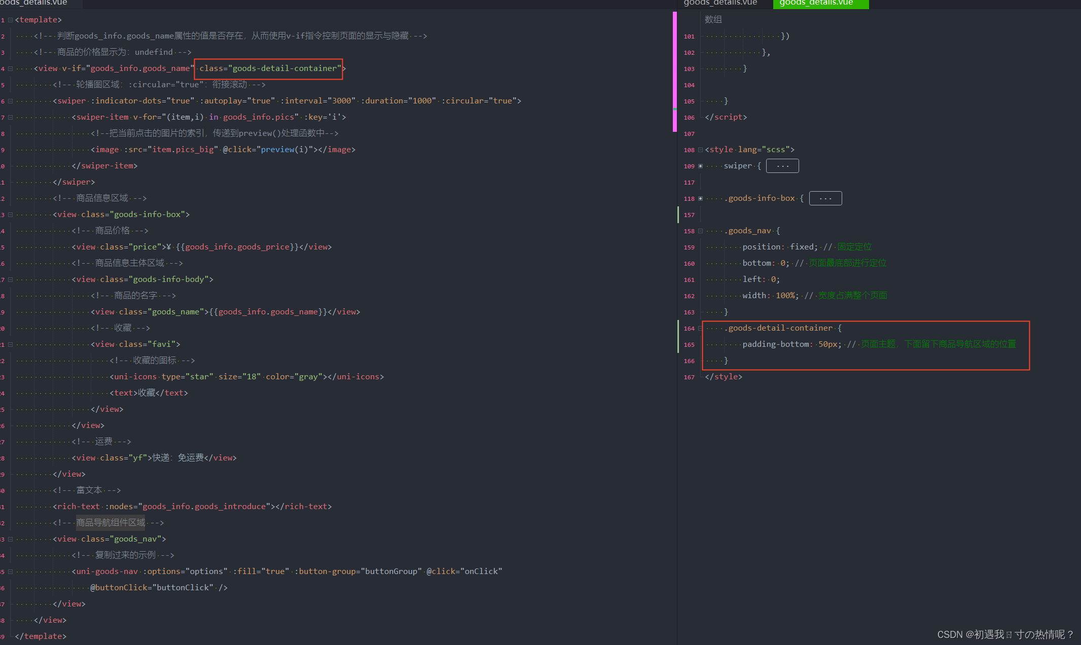Click the </style> closing tag
Screen dimensions: 1081x645
point(724,377)
